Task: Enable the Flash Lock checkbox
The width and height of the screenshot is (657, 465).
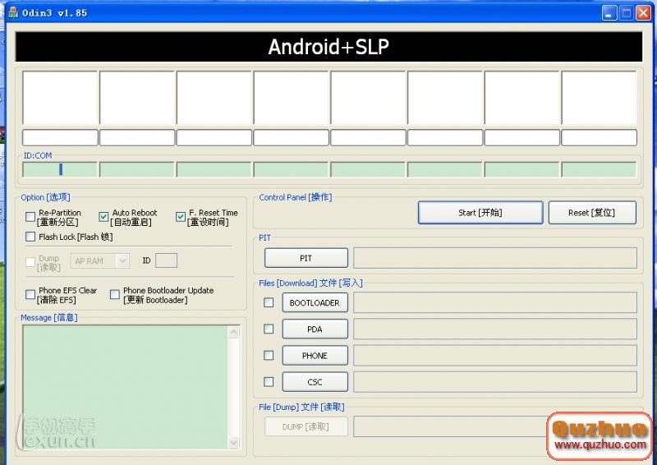Action: tap(30, 237)
